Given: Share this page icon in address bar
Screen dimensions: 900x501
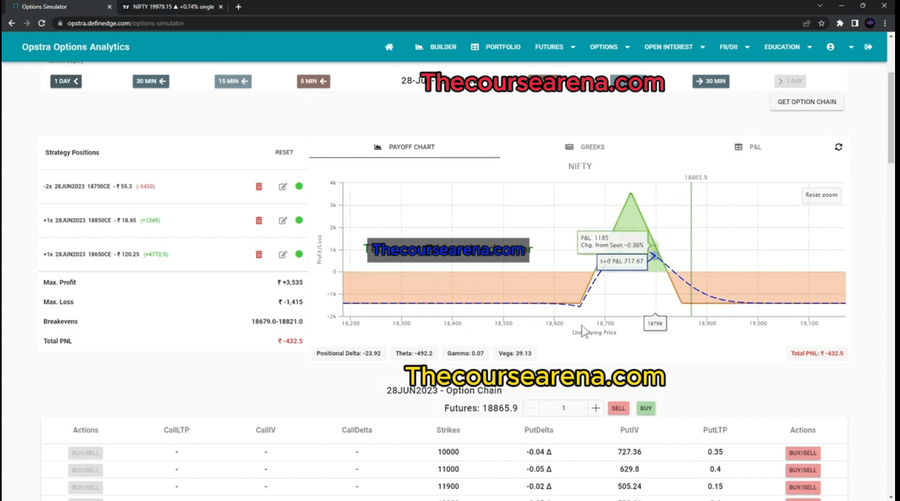Looking at the screenshot, I should [x=806, y=23].
